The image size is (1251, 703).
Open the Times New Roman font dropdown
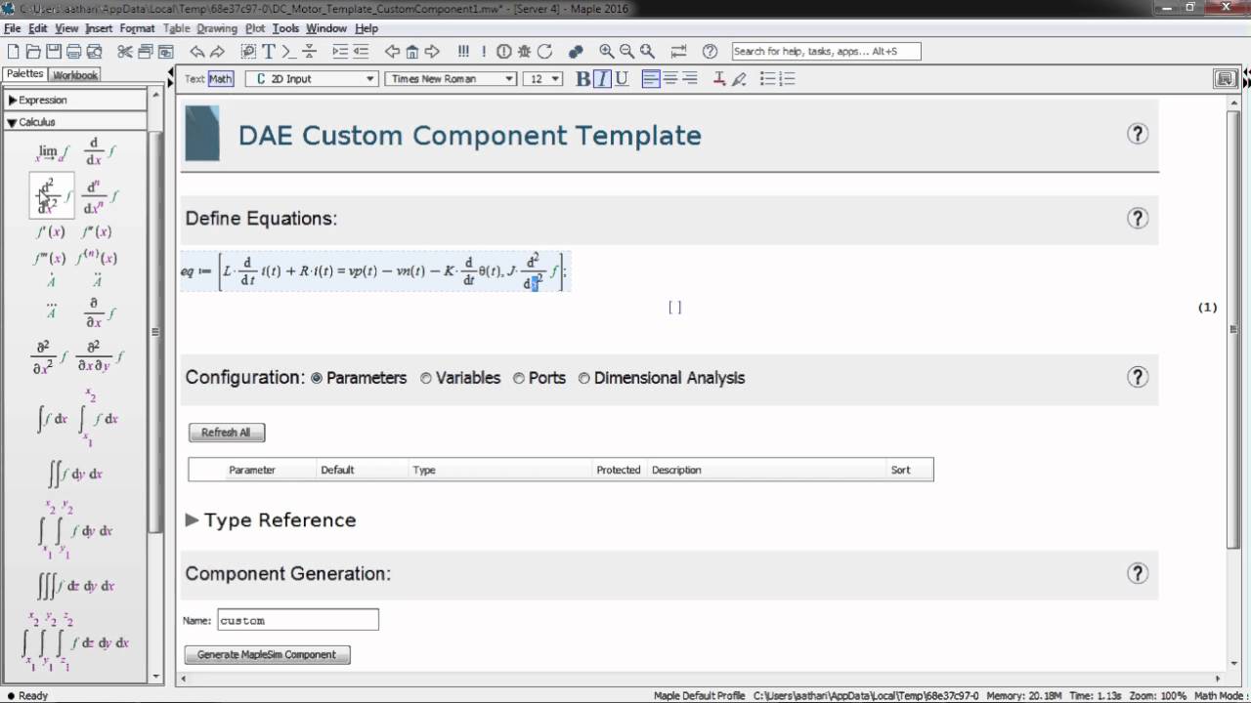(451, 79)
